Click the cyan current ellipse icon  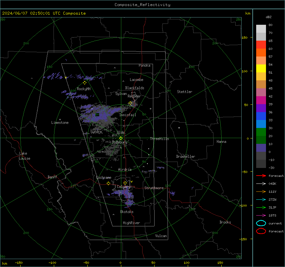pos(261,223)
